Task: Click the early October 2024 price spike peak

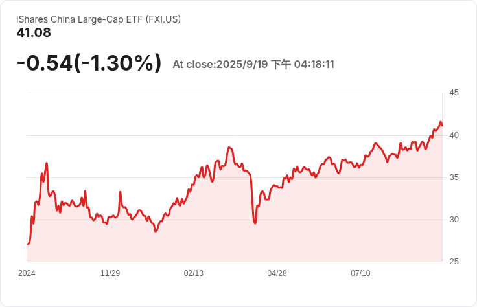Action: [x=47, y=163]
